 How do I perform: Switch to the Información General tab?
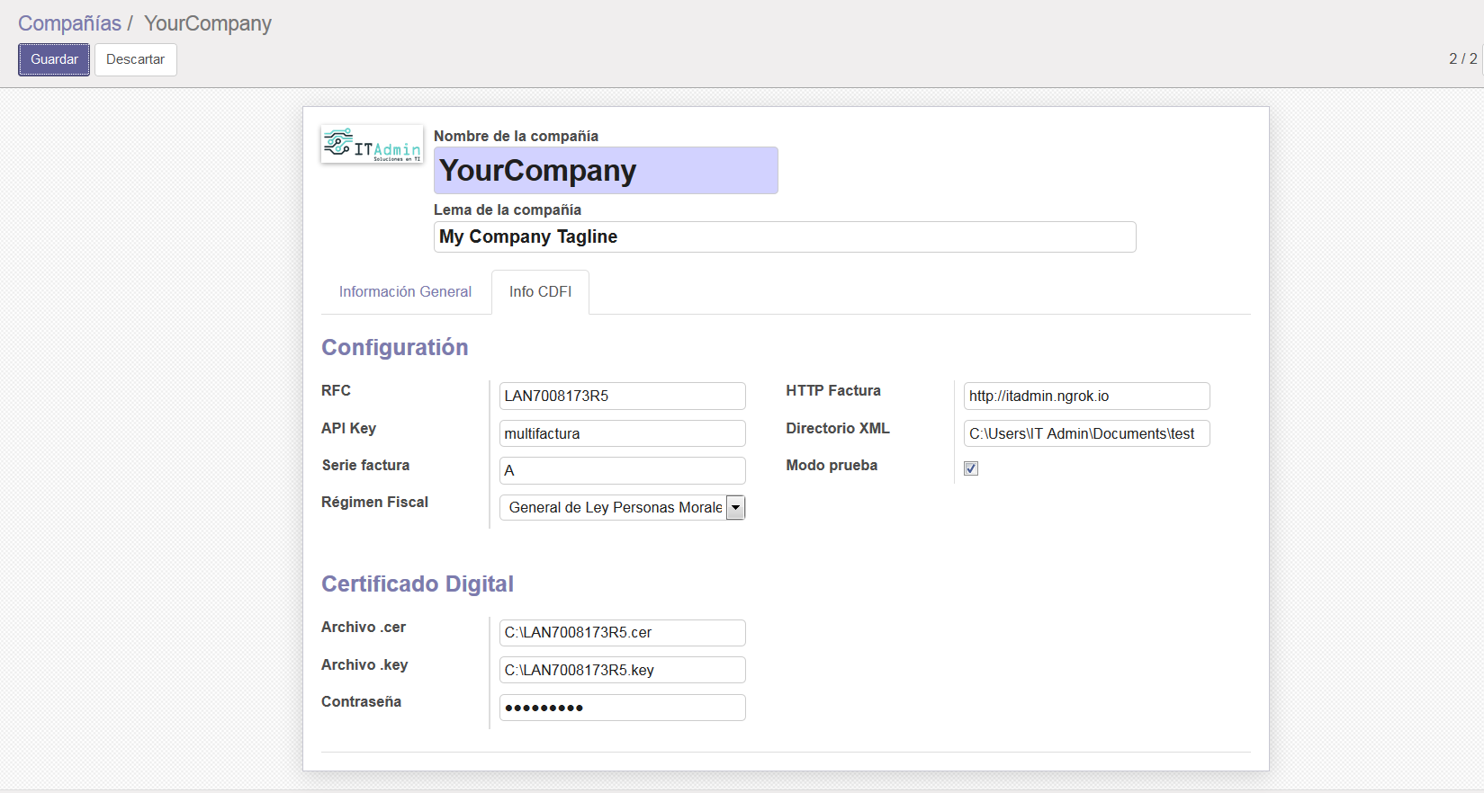405,292
